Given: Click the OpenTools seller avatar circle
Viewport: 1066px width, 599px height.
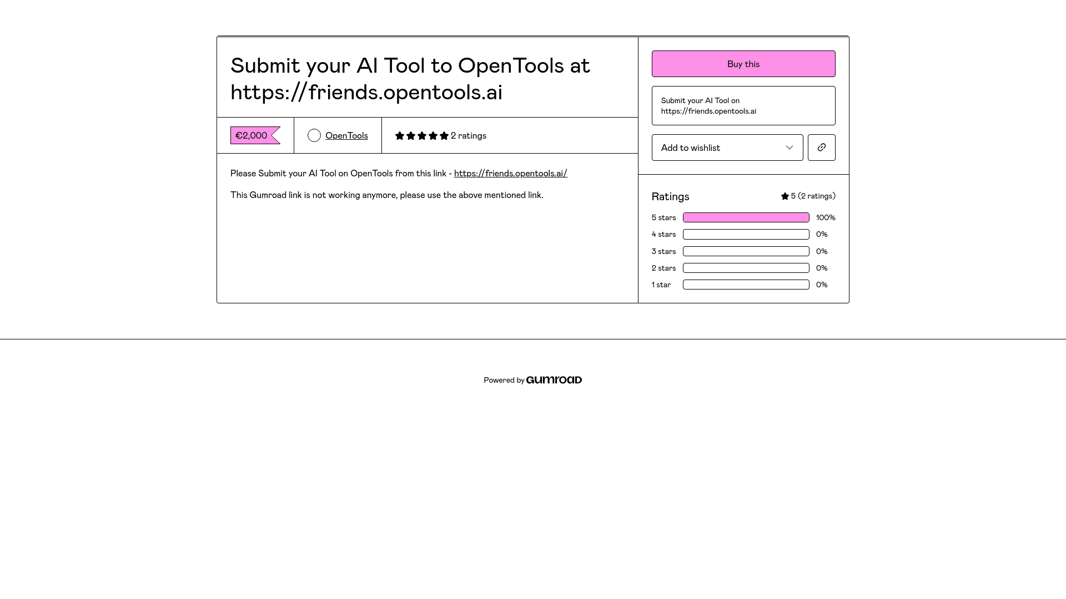Looking at the screenshot, I should 314,135.
